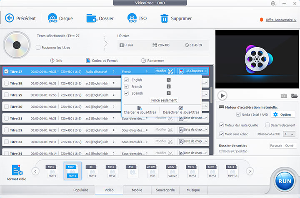This screenshot has width=300, height=198.
Task: Open the Sauvegarde tab
Action: click(x=165, y=190)
